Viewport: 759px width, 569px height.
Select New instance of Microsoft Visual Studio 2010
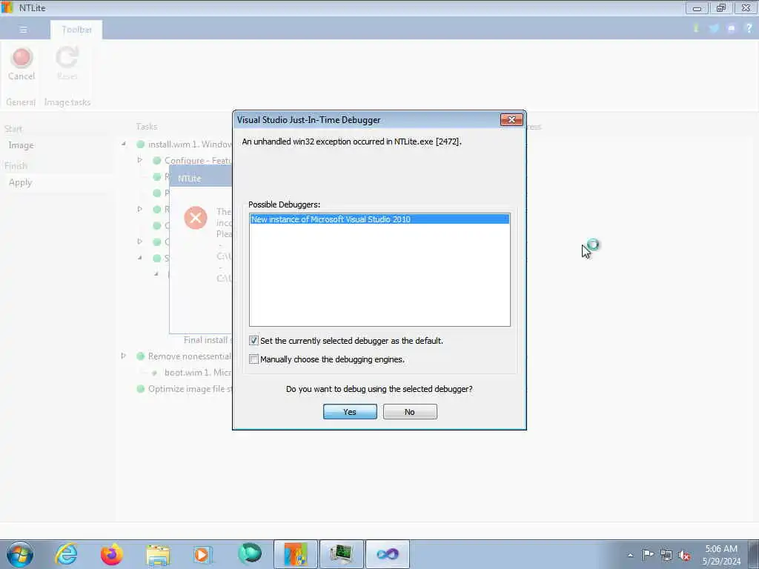379,219
